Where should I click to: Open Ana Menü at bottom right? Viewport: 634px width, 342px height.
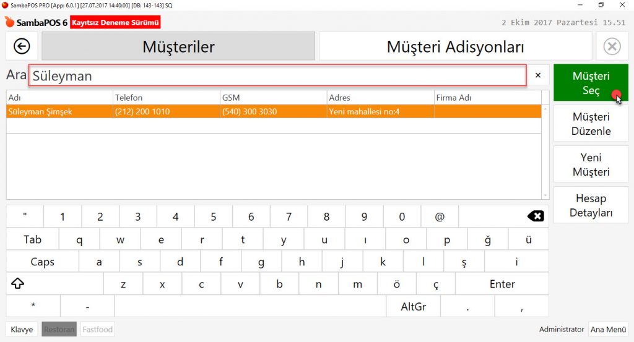607,330
